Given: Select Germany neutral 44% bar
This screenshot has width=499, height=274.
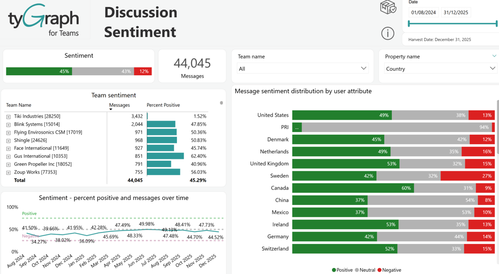Looking at the screenshot, I should (422, 237).
